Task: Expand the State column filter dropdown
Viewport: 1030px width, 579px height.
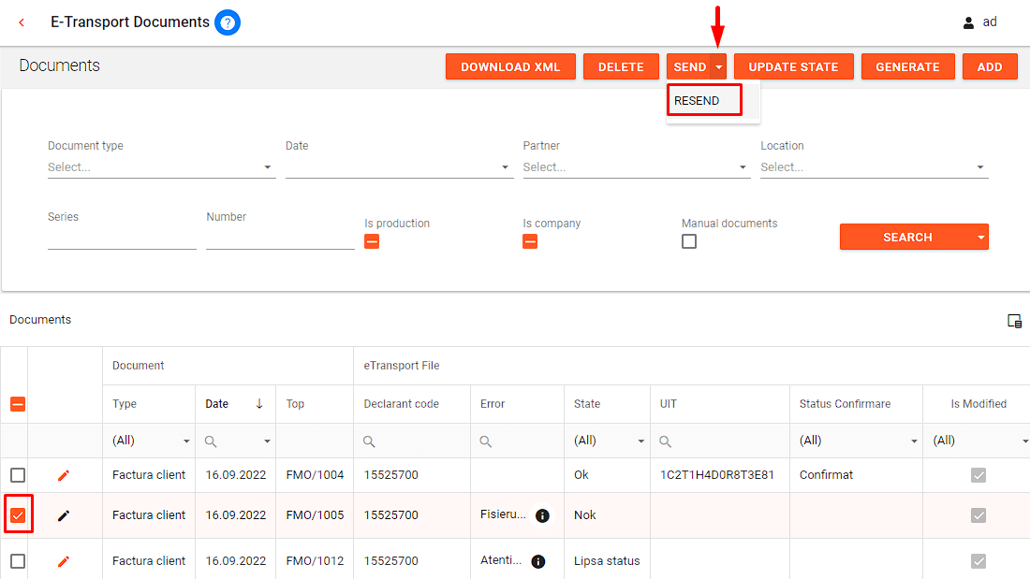Action: (640, 441)
